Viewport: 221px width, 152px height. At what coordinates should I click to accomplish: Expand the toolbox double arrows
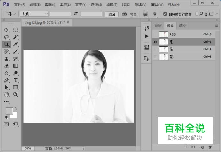pos(4,20)
